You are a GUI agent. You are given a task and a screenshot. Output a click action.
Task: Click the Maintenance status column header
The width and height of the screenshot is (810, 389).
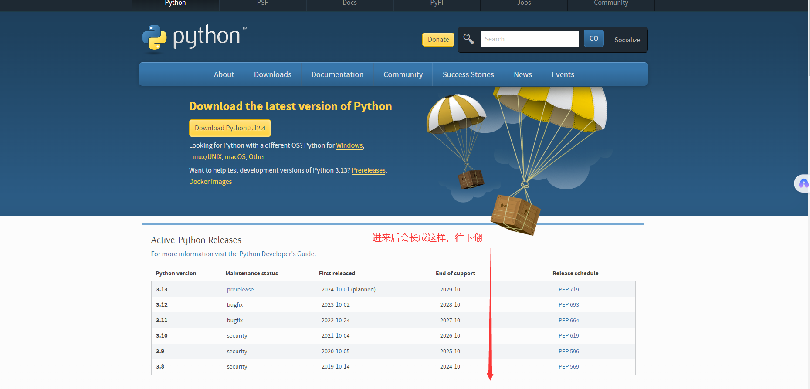click(251, 274)
